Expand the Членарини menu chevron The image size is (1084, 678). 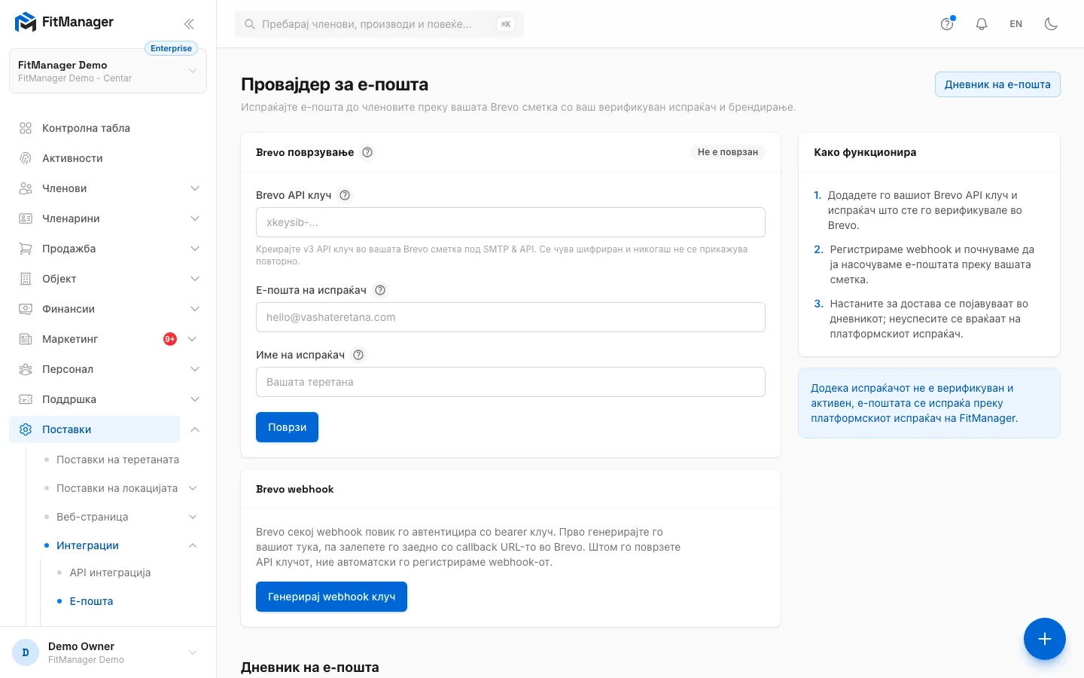pyautogui.click(x=195, y=218)
